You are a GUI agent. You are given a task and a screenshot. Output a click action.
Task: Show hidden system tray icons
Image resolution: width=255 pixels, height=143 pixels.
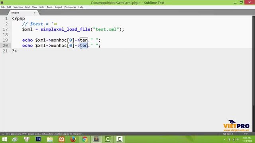click(x=224, y=139)
